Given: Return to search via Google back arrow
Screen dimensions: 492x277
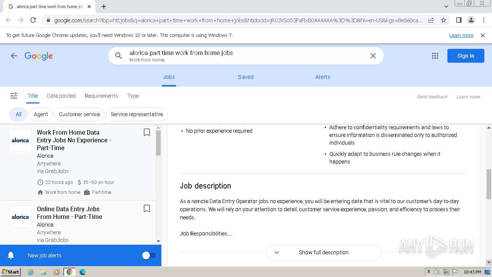Looking at the screenshot, I should coord(14,56).
